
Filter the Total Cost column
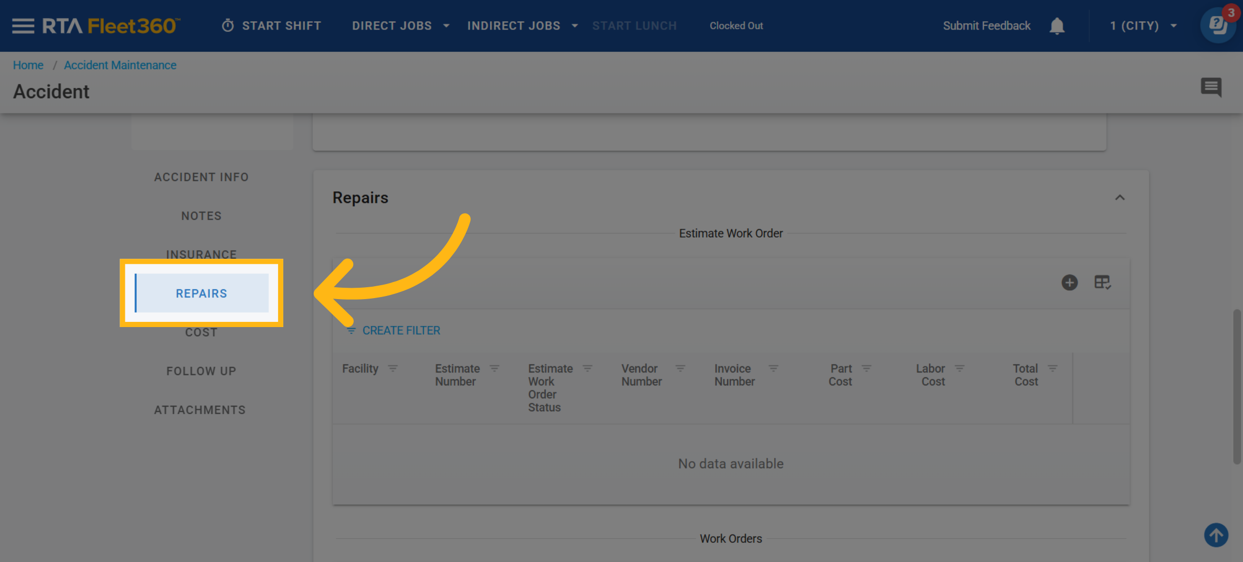point(1052,368)
